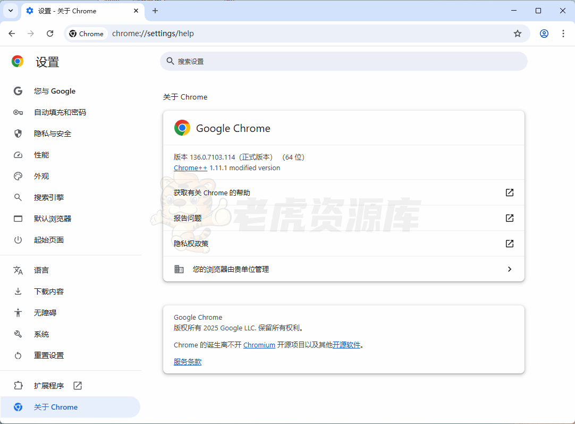Click the default browser window icon
The width and height of the screenshot is (575, 424).
pyautogui.click(x=18, y=219)
